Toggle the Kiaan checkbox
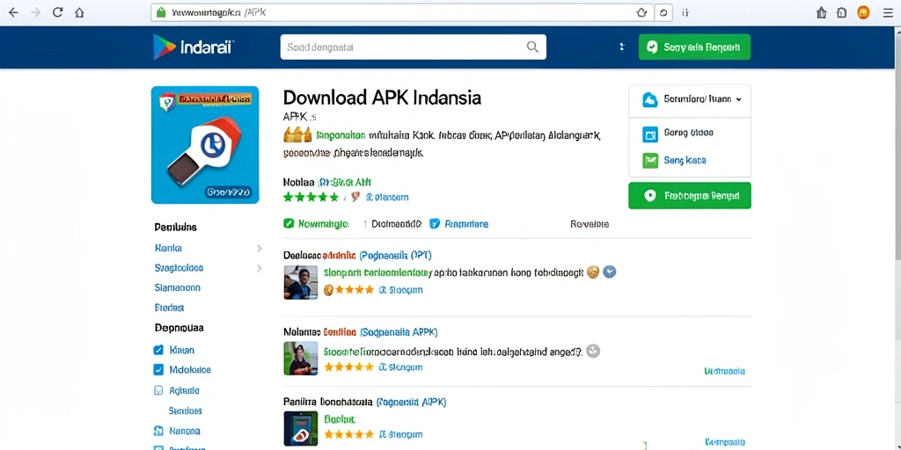Image resolution: width=901 pixels, height=450 pixels. click(158, 350)
